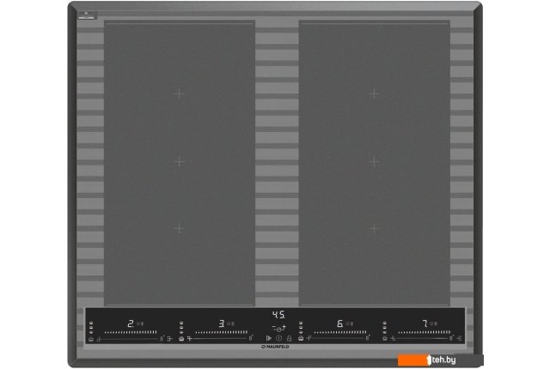
Task: Click the top cross marker on the left cooking zone
Action: 179,93
